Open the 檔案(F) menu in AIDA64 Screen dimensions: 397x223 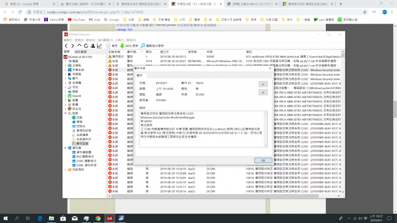click(68, 40)
